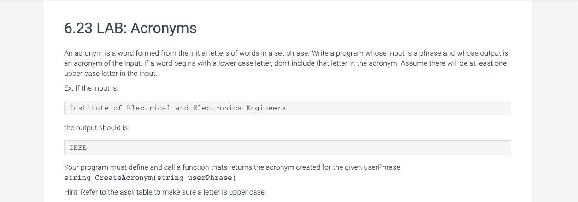Click the word "Electronics" in the example input
Viewport: 578px width, 202px height.
217,108
